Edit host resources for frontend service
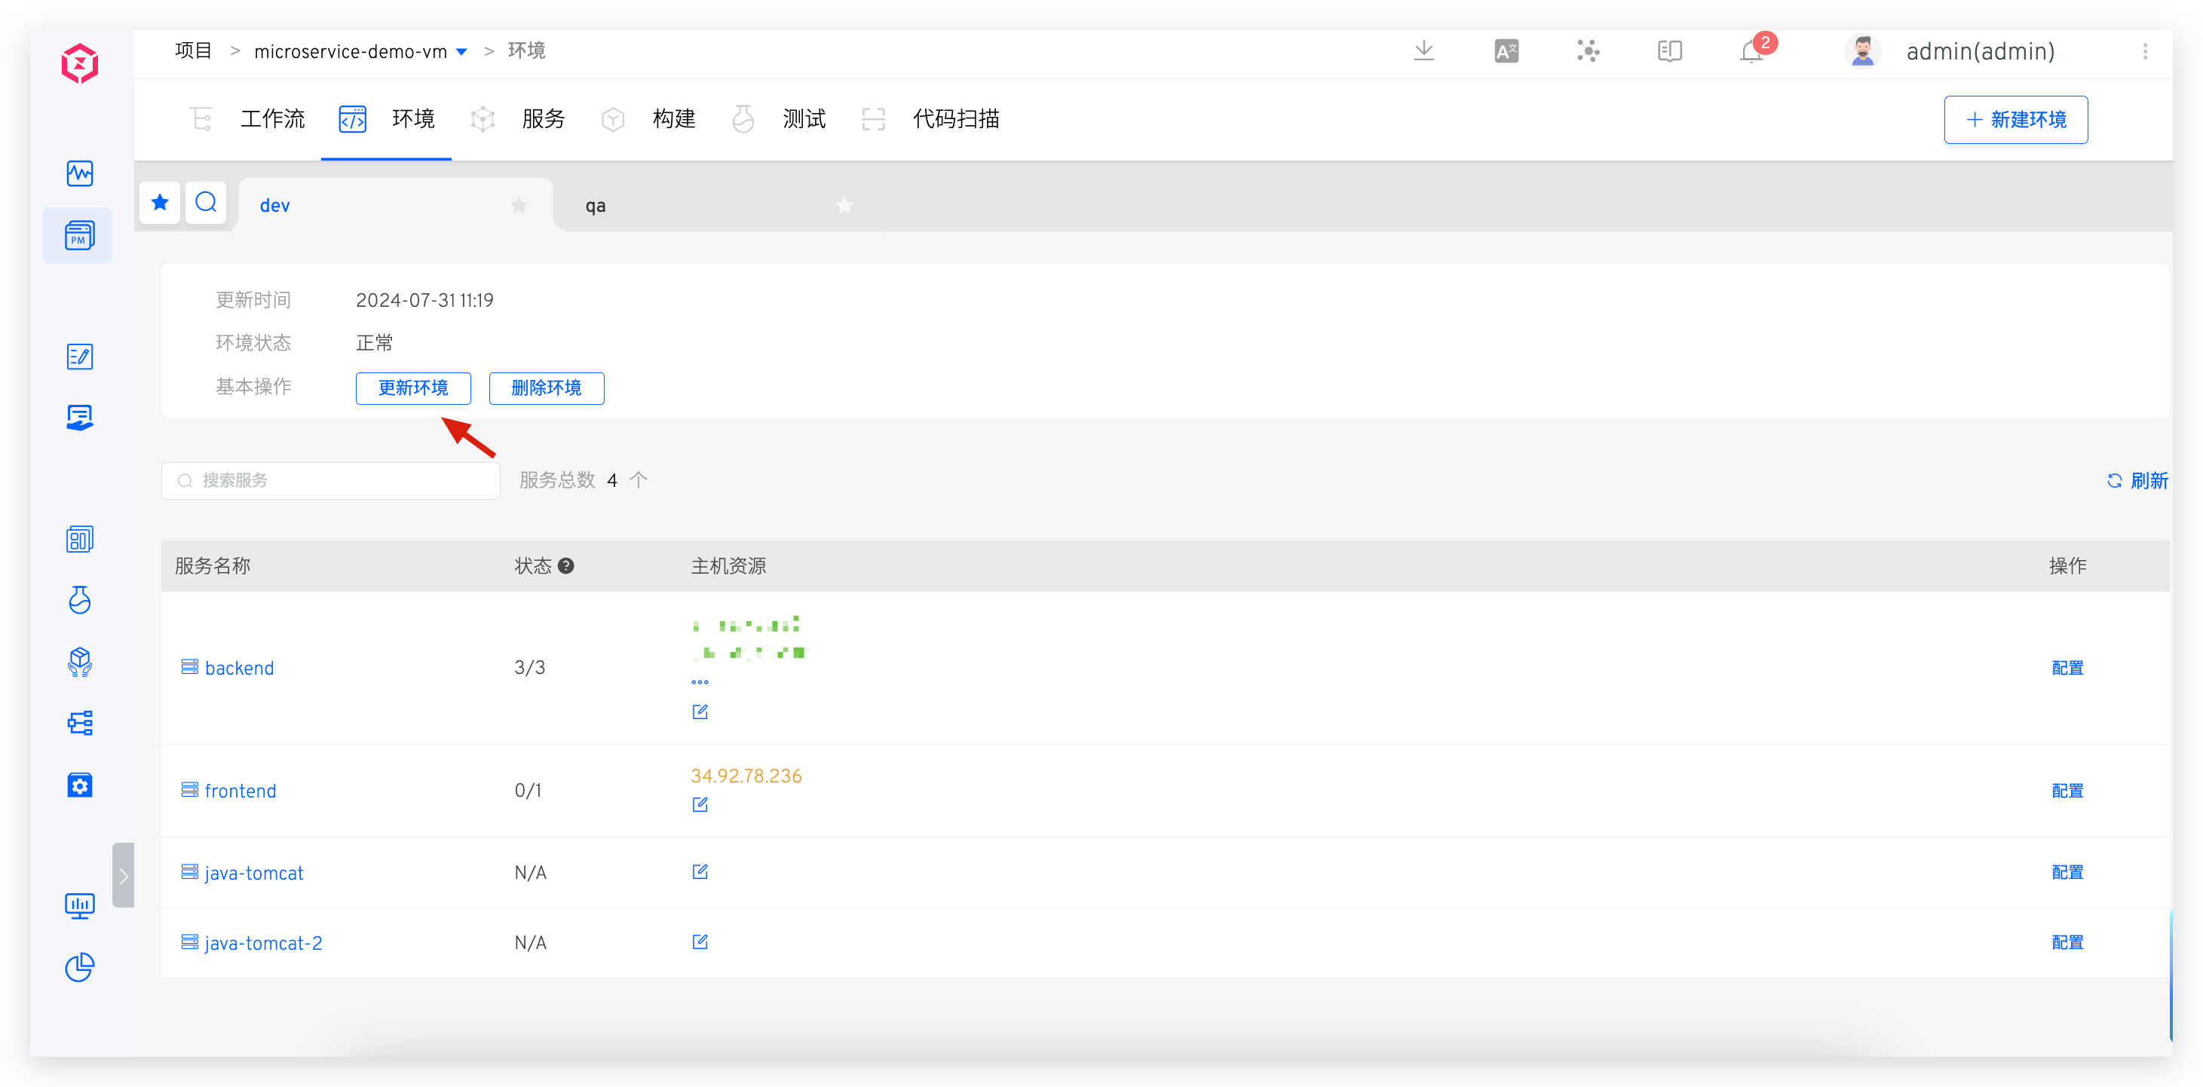 pos(700,804)
